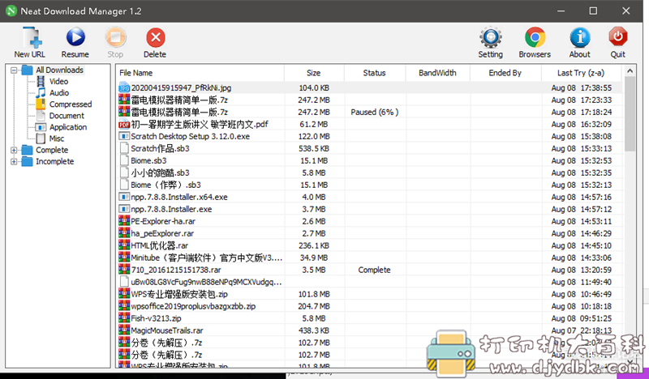Expand the Incomplete folder node
Image resolution: width=649 pixels, height=379 pixels.
(x=14, y=162)
